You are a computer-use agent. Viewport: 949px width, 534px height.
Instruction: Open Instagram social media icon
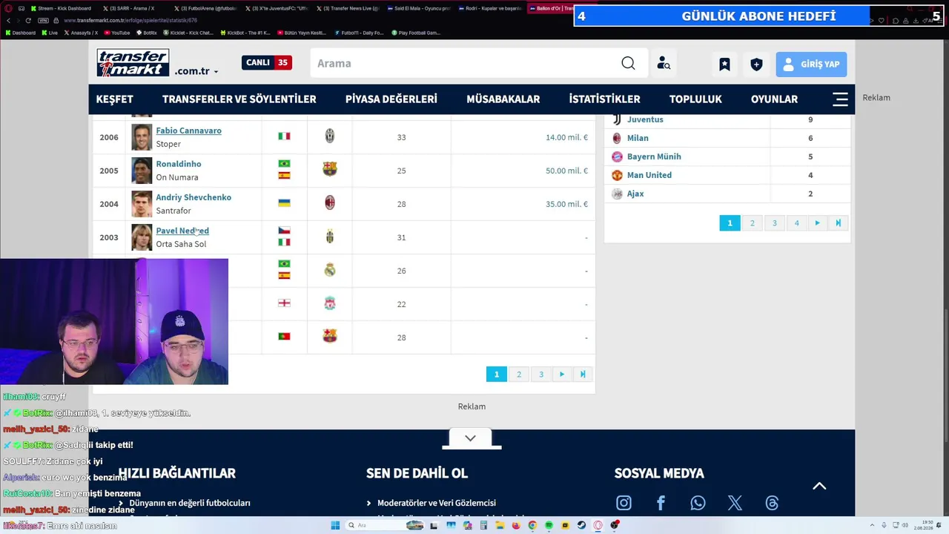point(624,504)
